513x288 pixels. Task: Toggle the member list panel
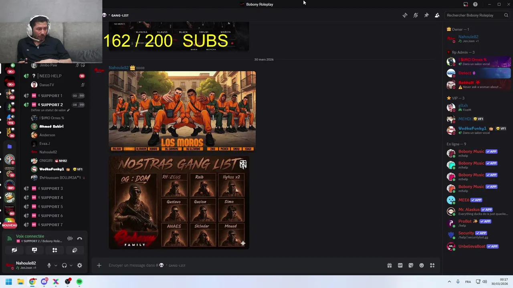437,15
